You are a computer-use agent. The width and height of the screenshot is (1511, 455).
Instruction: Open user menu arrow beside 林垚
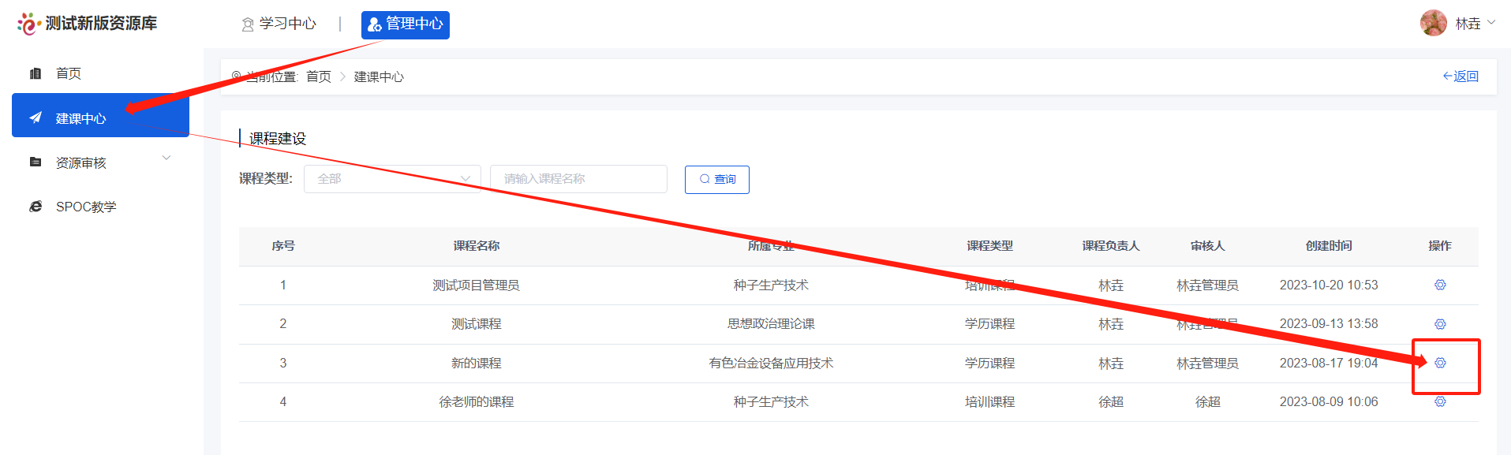pyautogui.click(x=1491, y=22)
